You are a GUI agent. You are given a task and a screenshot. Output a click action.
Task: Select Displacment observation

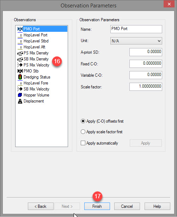(34, 101)
